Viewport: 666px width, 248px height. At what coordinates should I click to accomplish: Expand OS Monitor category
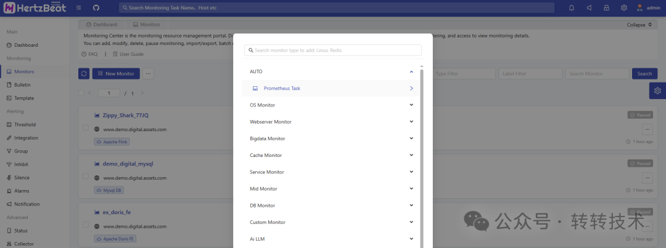tap(331, 105)
